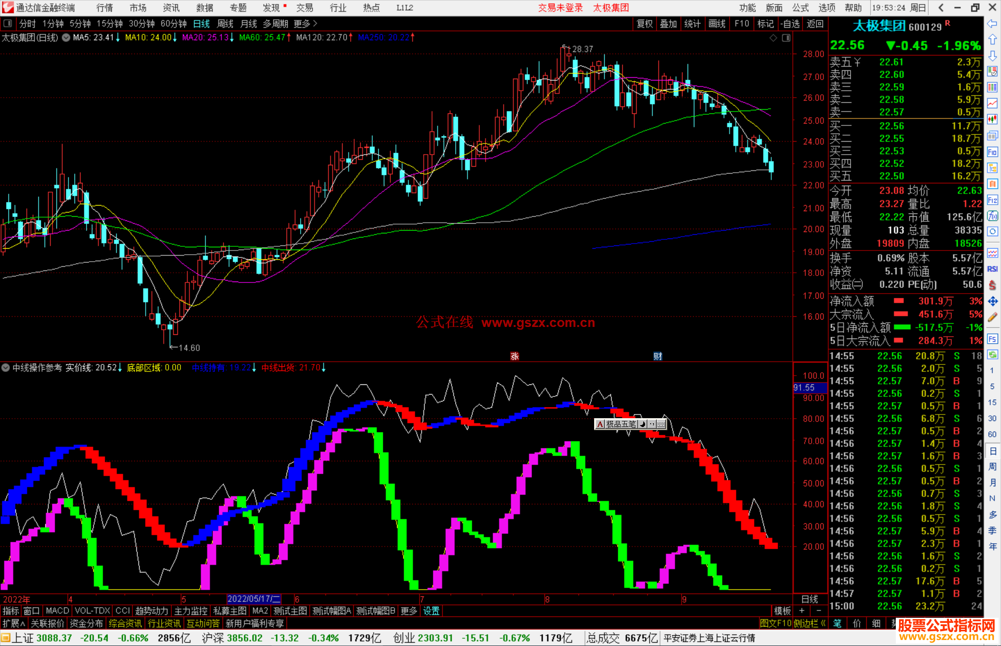Select the pencil drawing tool icon

[992, 317]
